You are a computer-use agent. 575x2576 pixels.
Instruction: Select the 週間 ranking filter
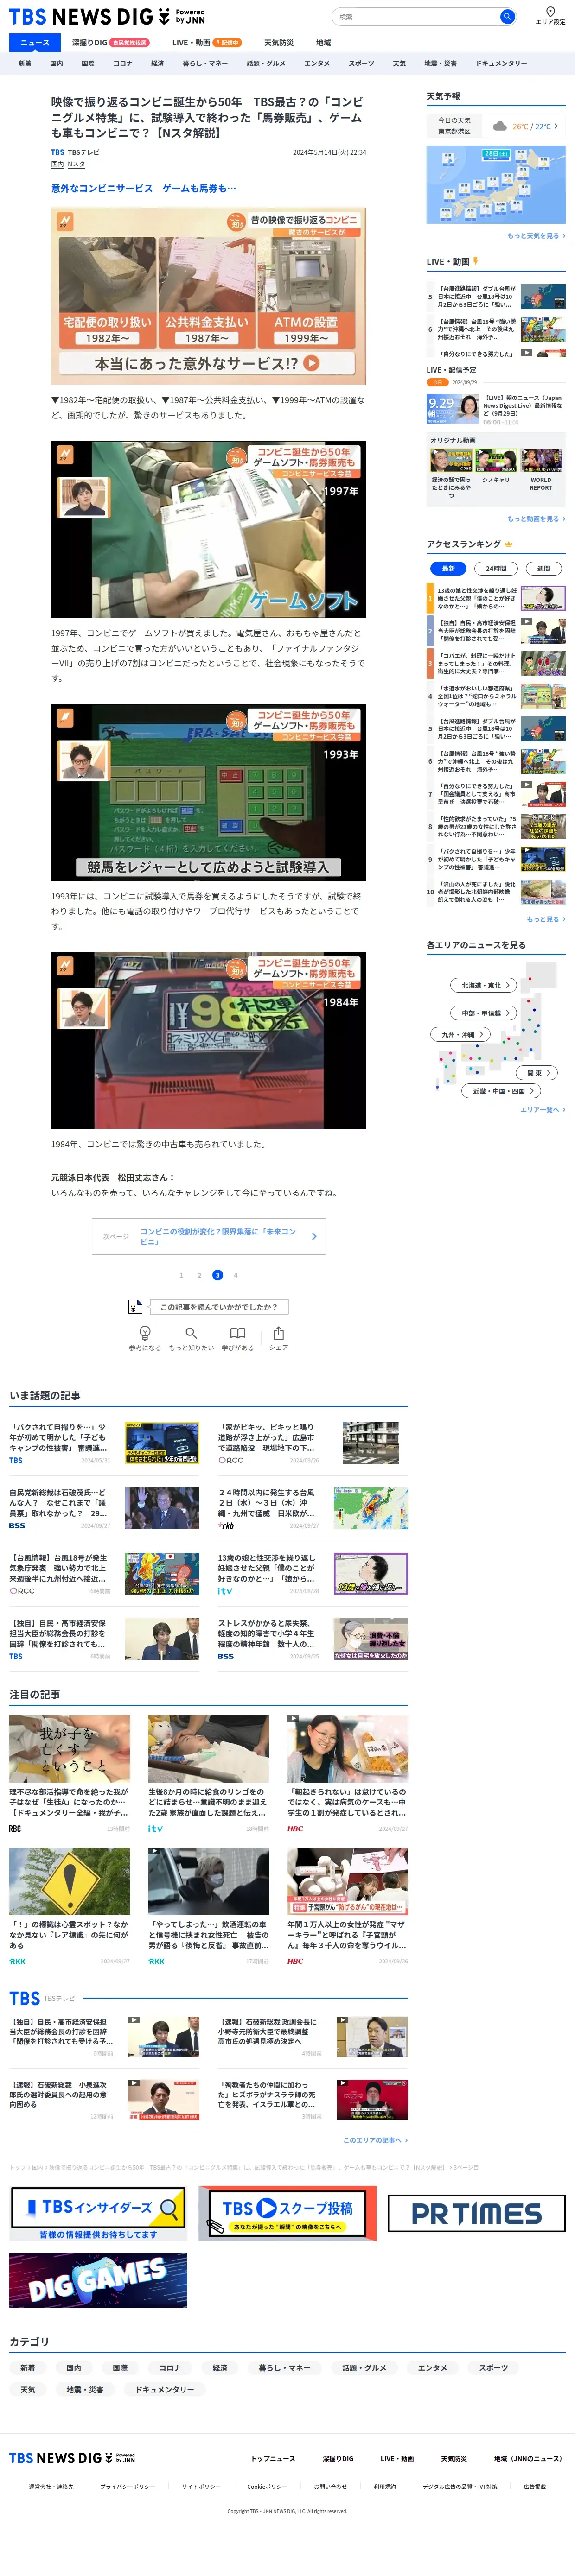543,568
